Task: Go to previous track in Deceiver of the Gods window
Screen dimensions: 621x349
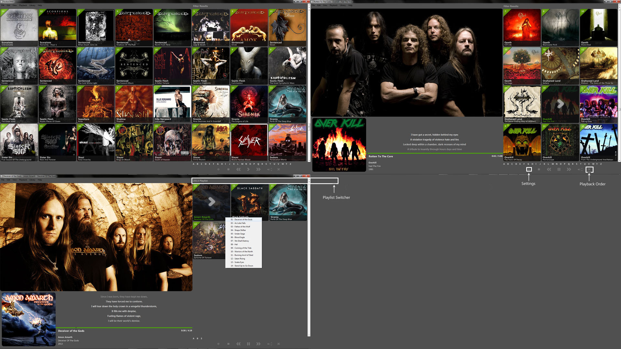Action: click(x=238, y=344)
